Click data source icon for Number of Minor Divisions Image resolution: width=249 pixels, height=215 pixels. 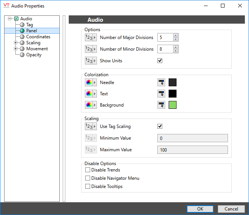tap(91, 49)
